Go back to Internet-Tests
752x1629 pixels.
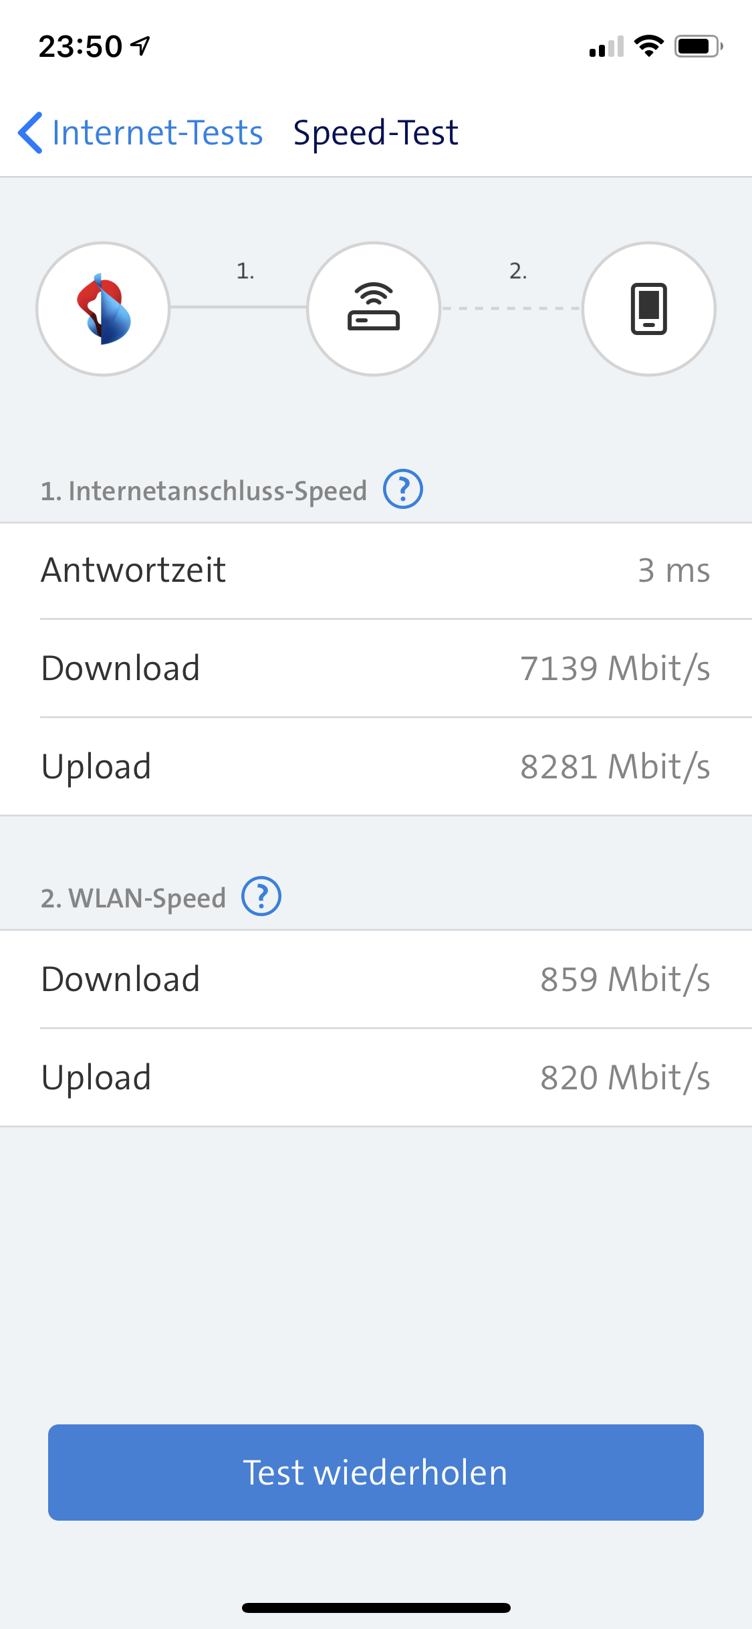[157, 132]
